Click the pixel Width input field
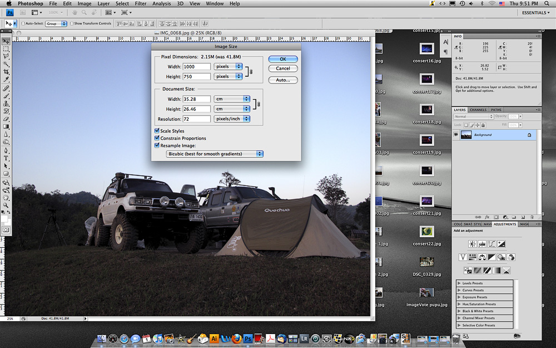The image size is (556, 348). pos(196,67)
